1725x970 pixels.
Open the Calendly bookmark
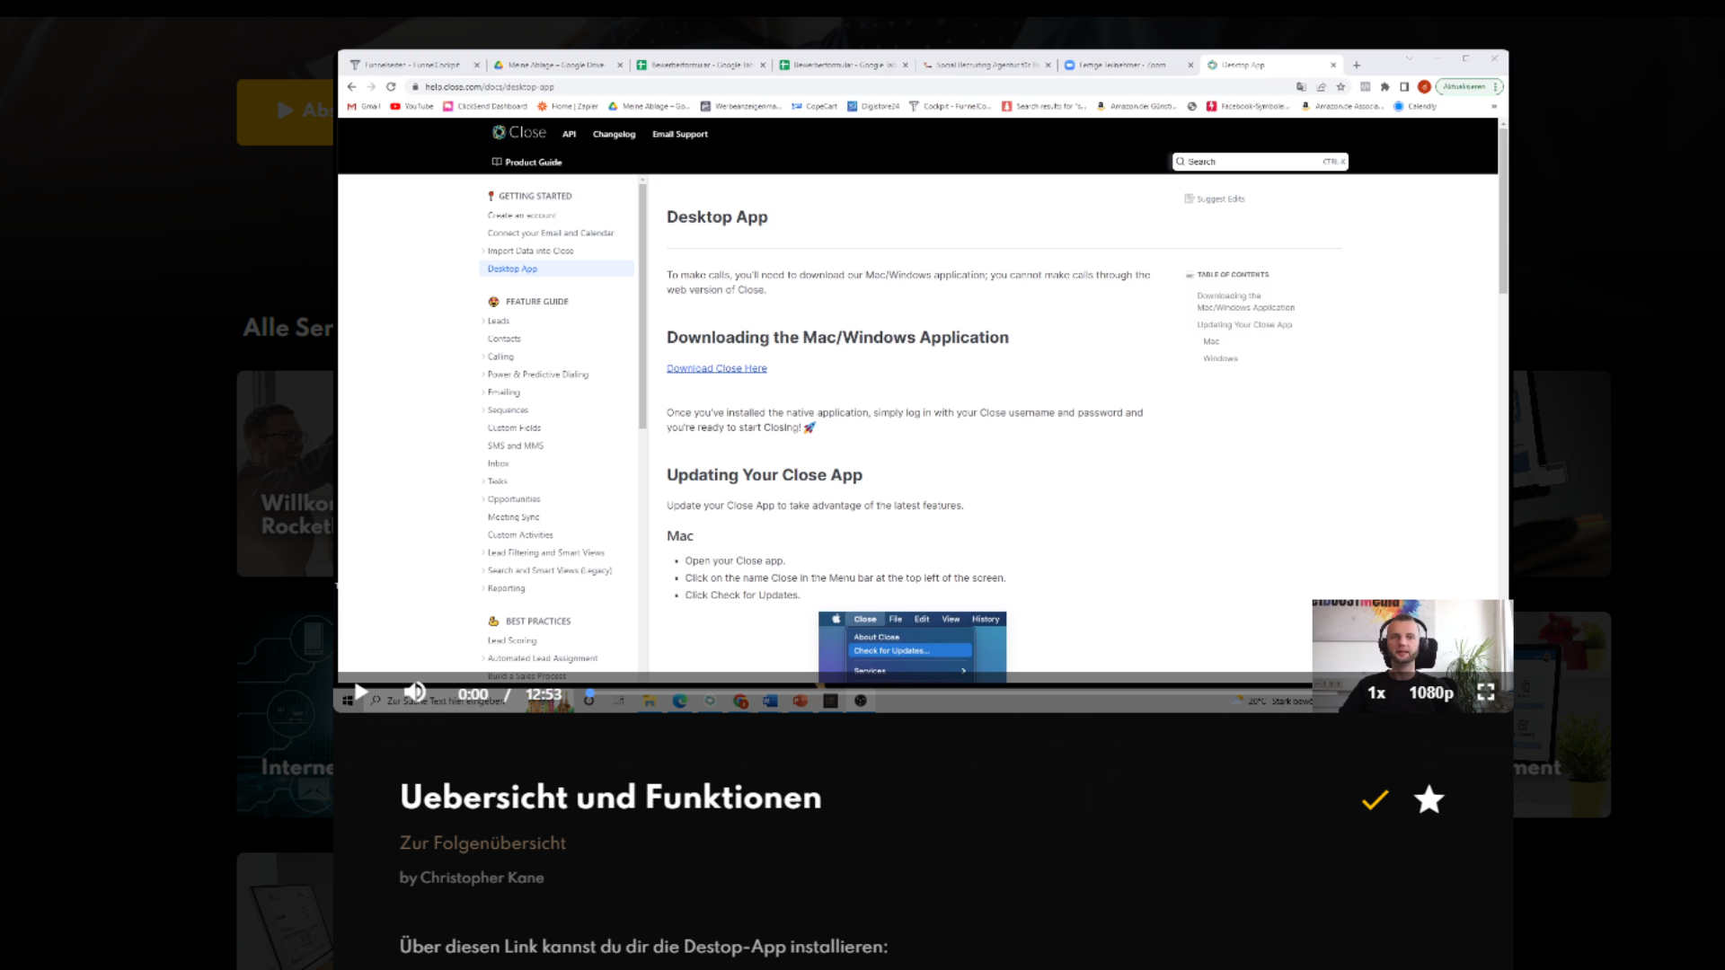click(x=1415, y=106)
